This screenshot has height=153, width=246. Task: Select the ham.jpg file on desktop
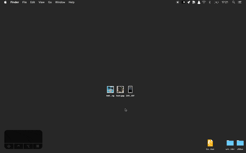click(x=120, y=90)
